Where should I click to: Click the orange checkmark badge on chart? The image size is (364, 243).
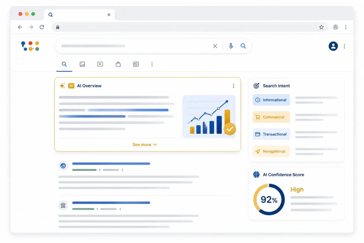(230, 129)
